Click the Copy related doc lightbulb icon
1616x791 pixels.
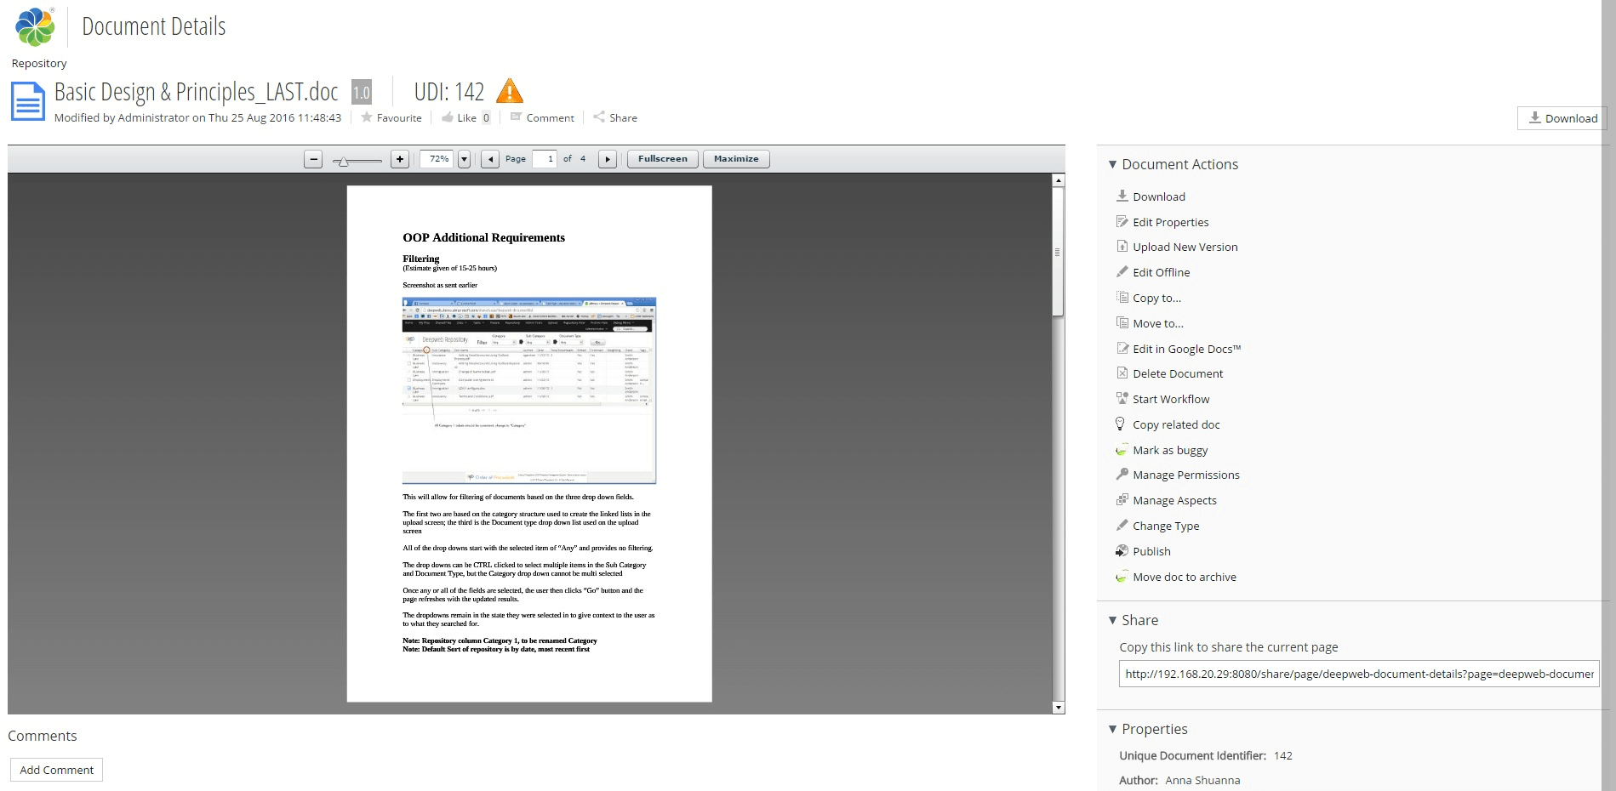(1122, 424)
